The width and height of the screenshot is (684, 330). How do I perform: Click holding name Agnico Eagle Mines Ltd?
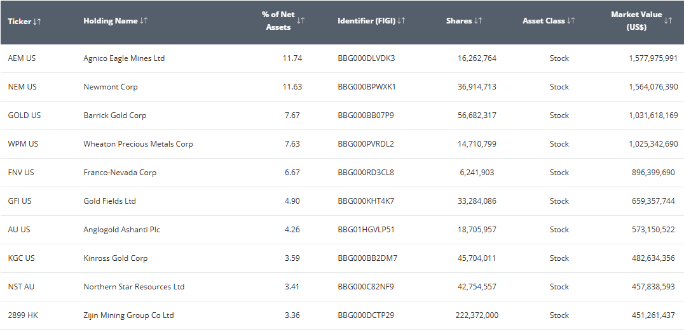tap(124, 58)
